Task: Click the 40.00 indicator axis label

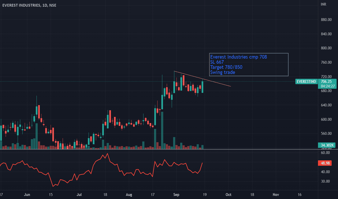Action: (x=325, y=172)
